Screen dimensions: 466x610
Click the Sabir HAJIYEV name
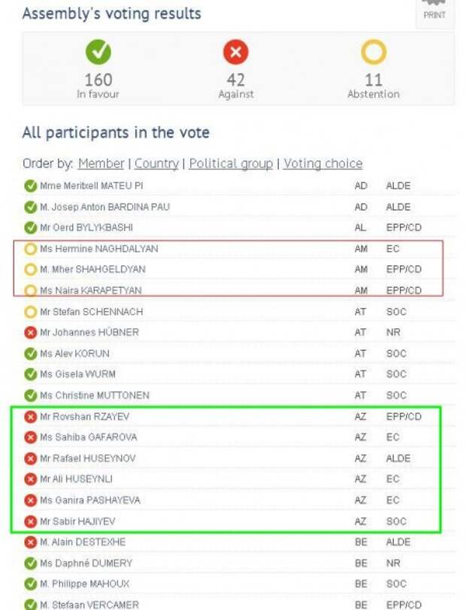coord(77,521)
